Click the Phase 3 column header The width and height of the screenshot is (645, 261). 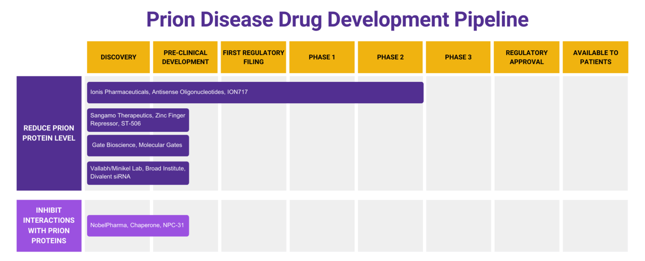point(458,57)
